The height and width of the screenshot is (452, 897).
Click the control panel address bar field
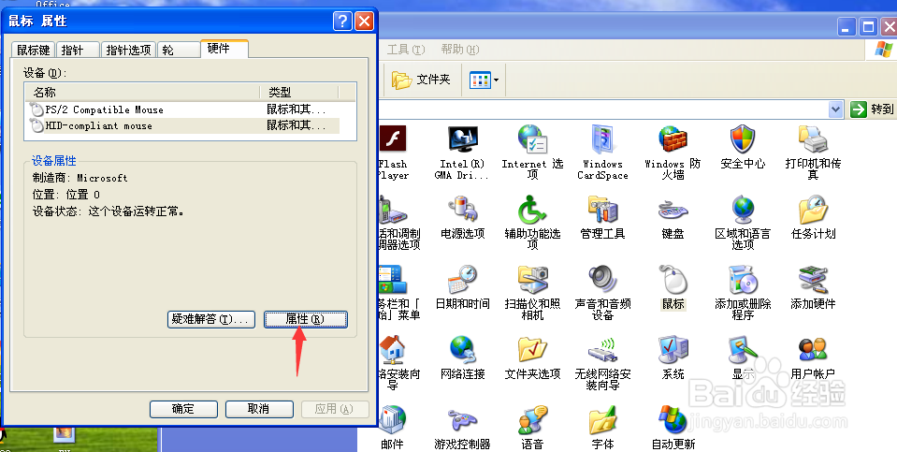tap(603, 109)
